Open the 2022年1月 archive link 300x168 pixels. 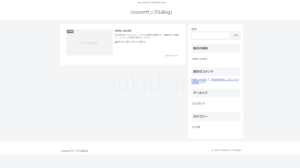click(x=199, y=103)
